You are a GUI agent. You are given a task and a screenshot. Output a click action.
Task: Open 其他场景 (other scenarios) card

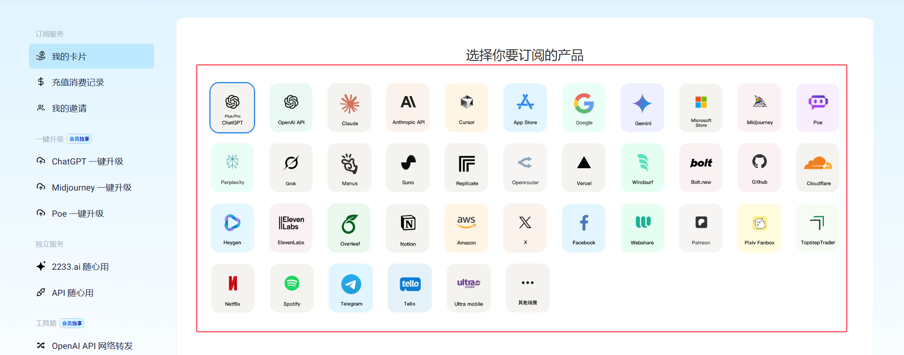pos(528,288)
